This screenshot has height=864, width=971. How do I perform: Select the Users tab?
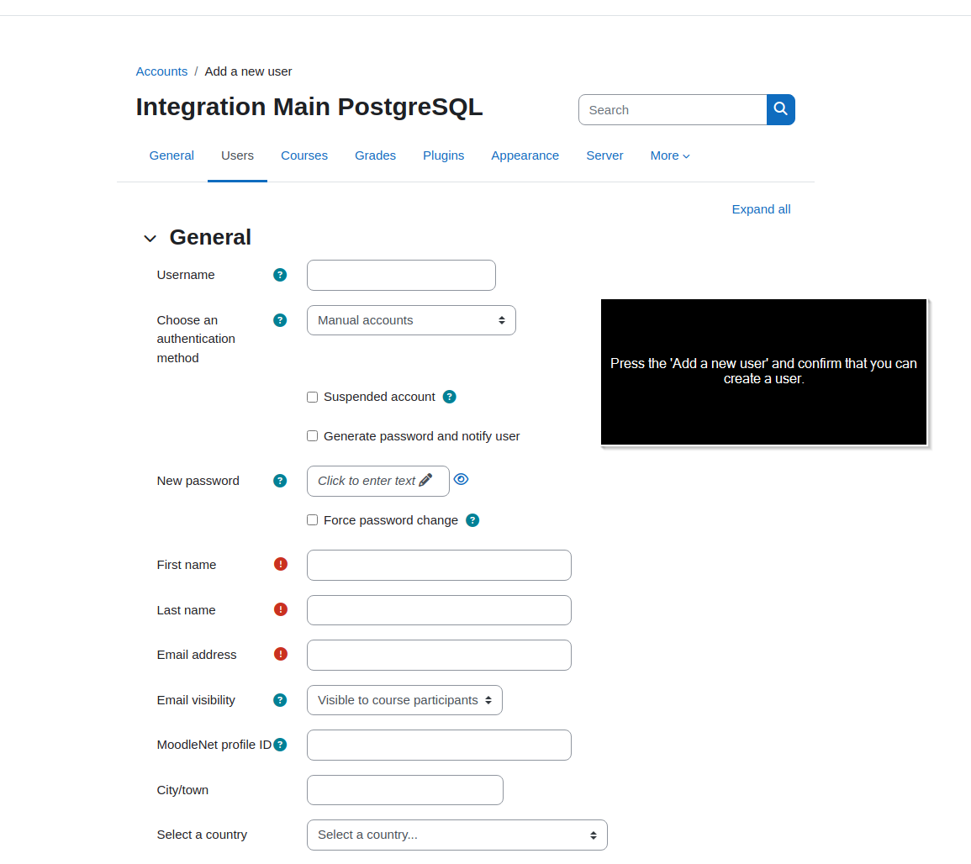[237, 156]
